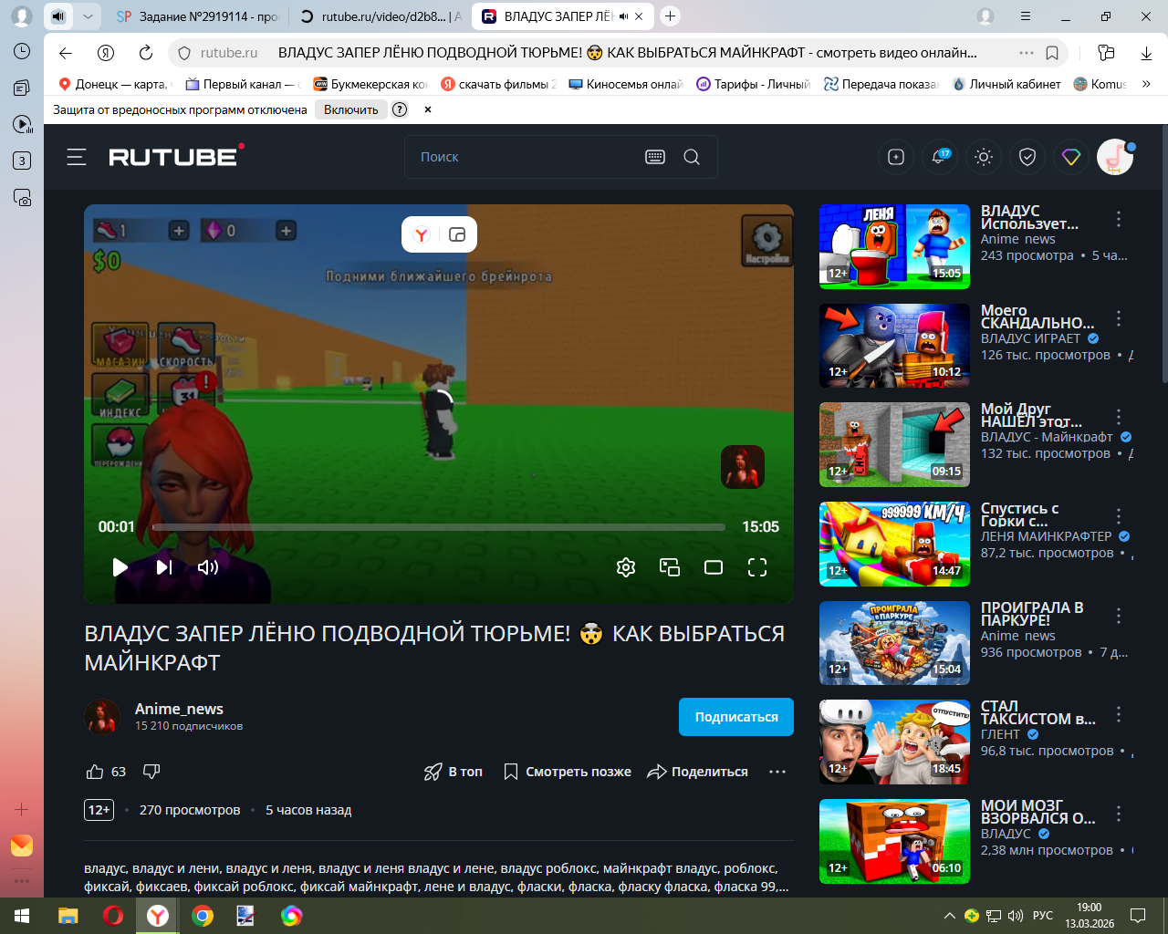This screenshot has width=1168, height=934.
Task: Open a new browser tab
Action: pos(671,16)
